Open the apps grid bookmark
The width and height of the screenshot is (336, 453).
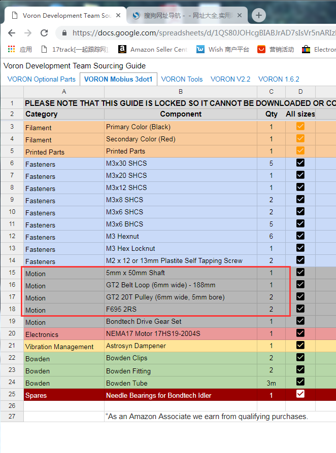point(20,49)
